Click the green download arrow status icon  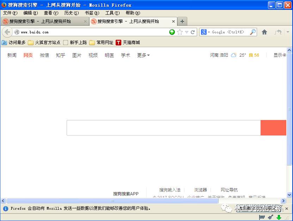click(279, 217)
